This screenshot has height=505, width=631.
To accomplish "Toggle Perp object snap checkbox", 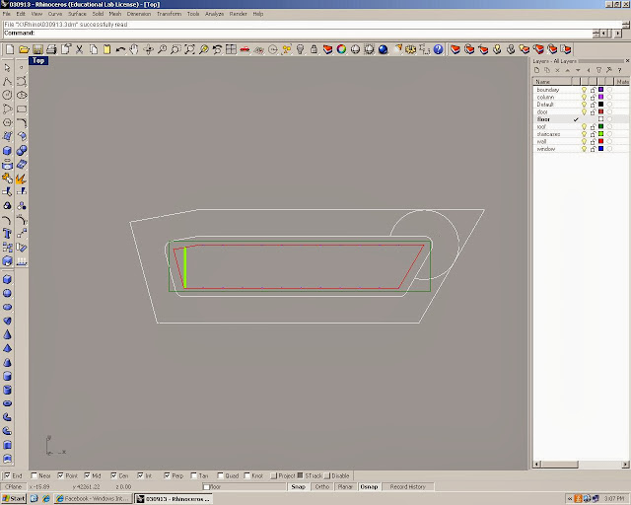I will pyautogui.click(x=167, y=475).
